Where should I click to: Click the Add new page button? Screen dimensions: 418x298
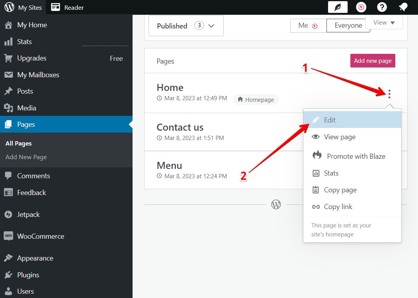[x=372, y=60]
